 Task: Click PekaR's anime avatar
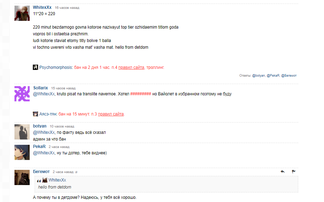22,152
